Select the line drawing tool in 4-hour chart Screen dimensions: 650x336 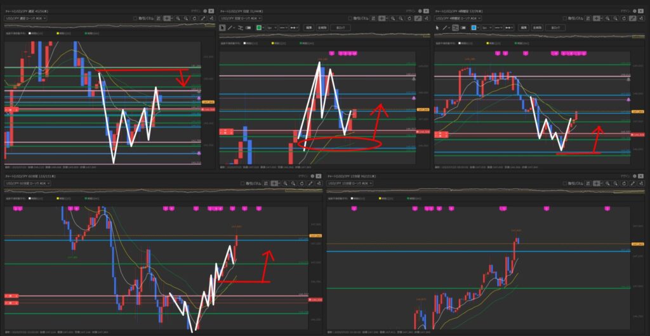coord(445,27)
